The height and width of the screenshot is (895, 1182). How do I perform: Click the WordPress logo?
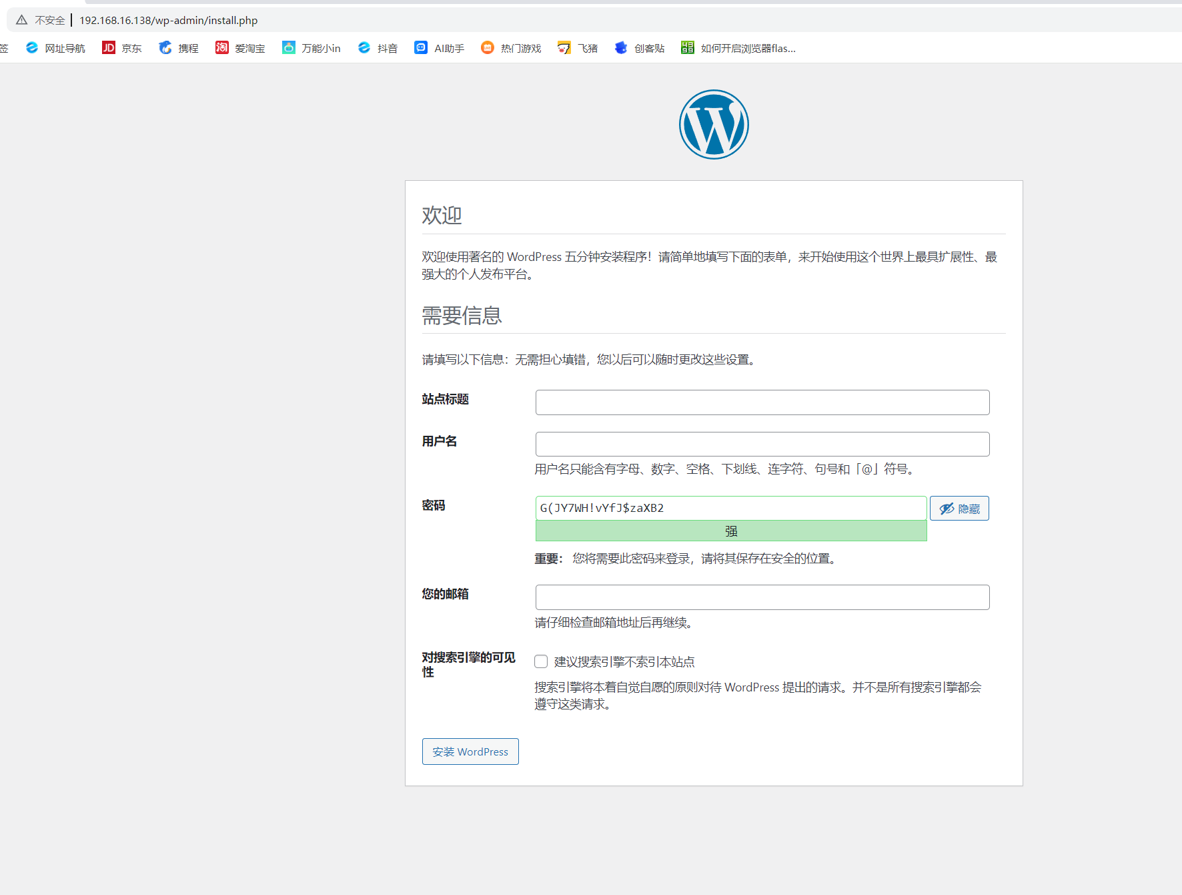tap(714, 124)
